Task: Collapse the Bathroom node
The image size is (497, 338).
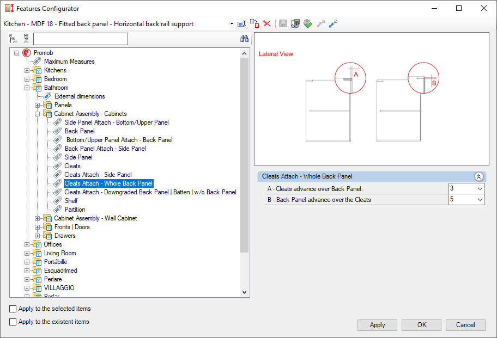Action: [x=27, y=88]
